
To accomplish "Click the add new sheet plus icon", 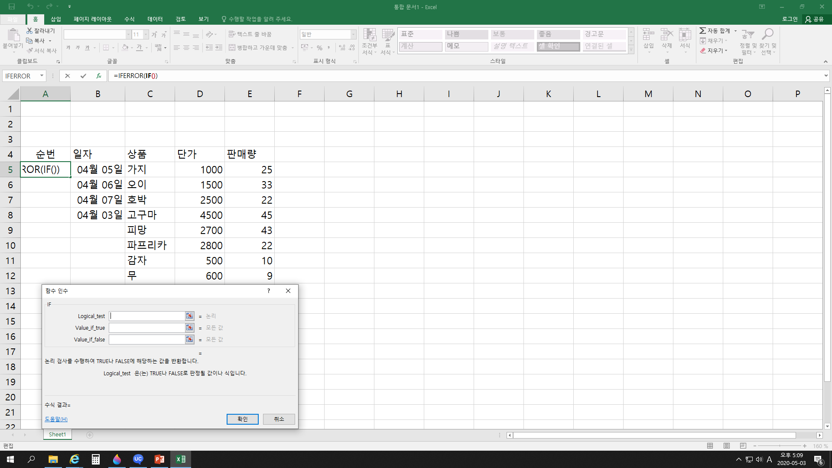I will pos(90,435).
